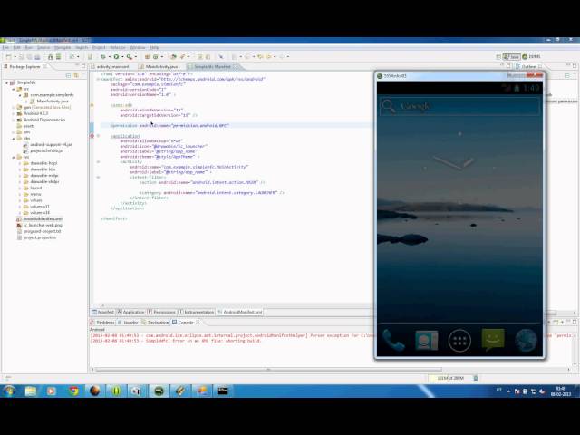Open the Phone app in emulator dock
The image size is (580, 435).
click(x=393, y=340)
